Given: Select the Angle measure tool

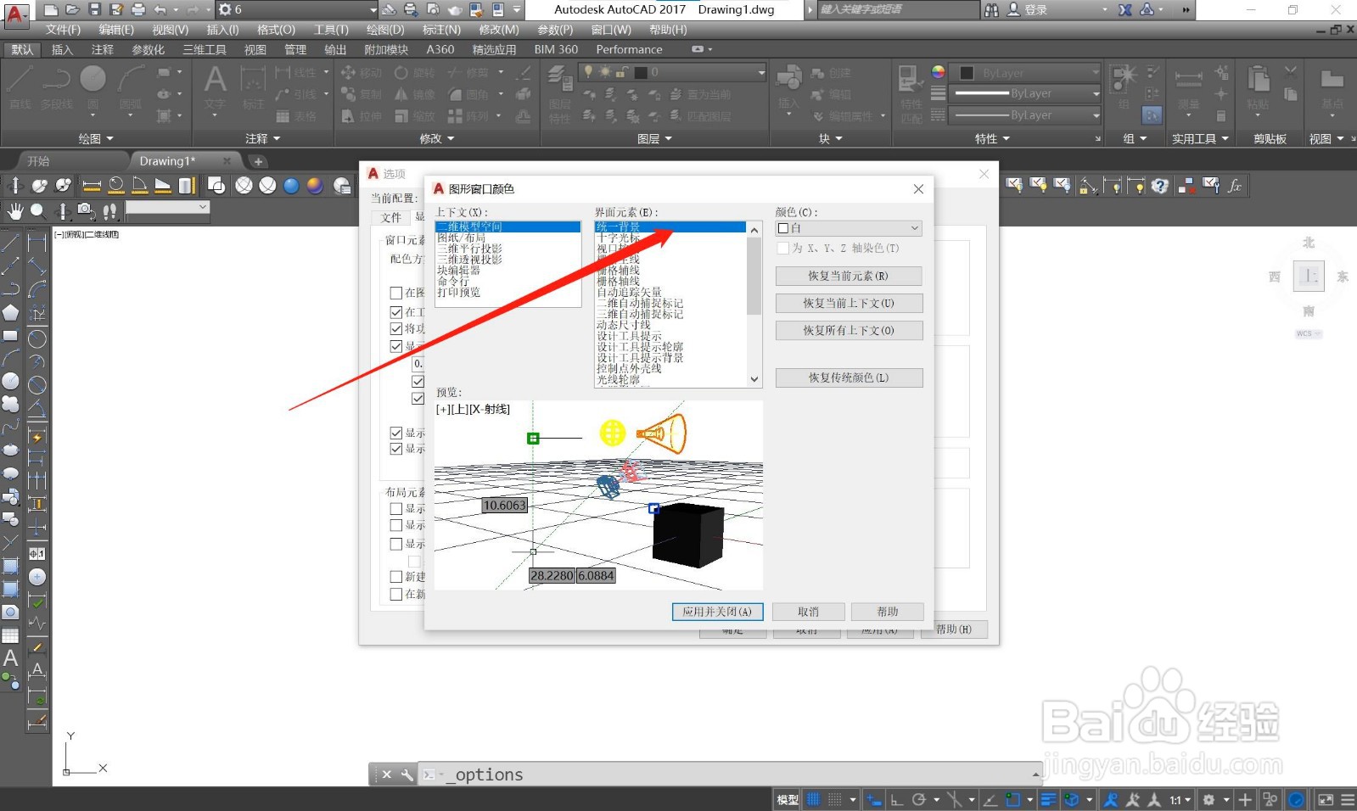Looking at the screenshot, I should click(140, 186).
